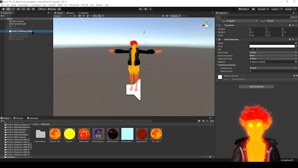Click the Sprites-Default material preview swatch
Screen dimensions: 298x168
coord(220,77)
